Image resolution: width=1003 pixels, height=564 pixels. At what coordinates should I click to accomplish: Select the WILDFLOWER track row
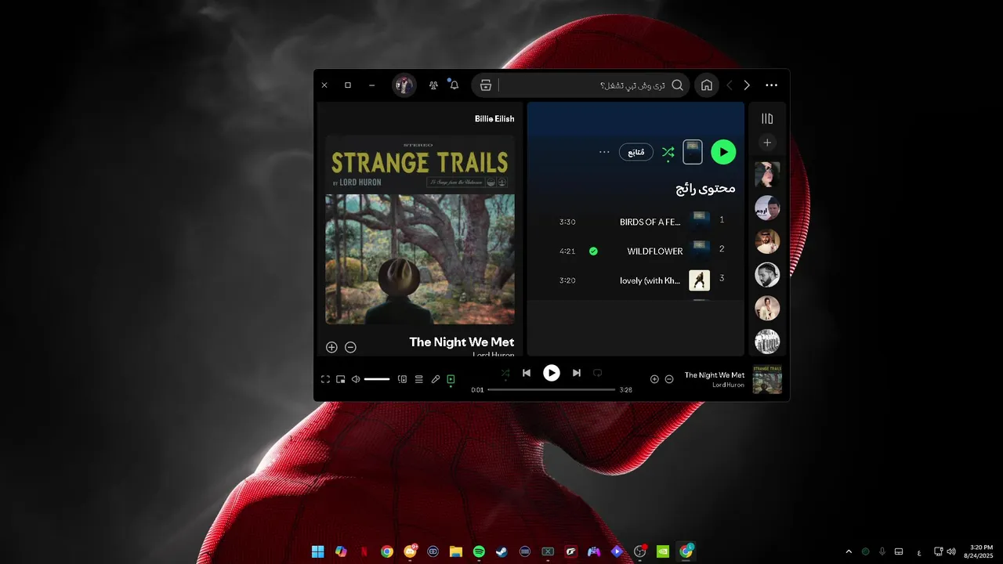click(635, 251)
